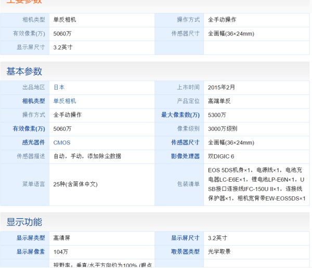Select 全手动操作 in 基本参数 section
This screenshot has height=268, width=312.
68,115
